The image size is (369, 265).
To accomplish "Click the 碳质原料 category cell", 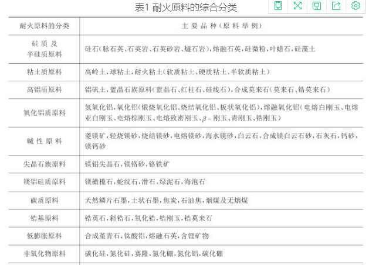I will [45, 201].
